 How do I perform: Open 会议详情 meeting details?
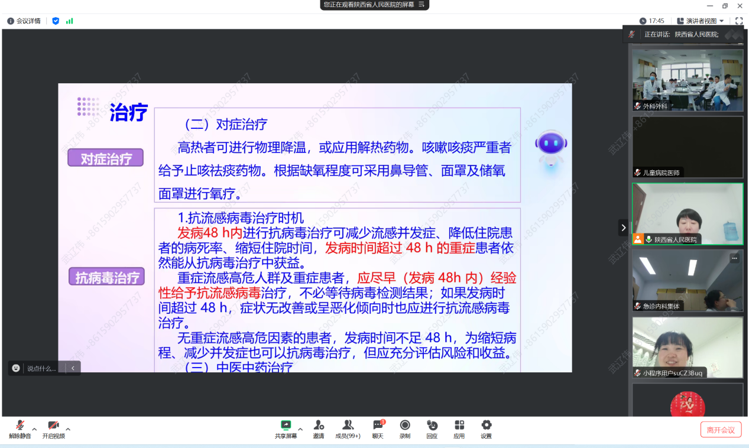24,20
